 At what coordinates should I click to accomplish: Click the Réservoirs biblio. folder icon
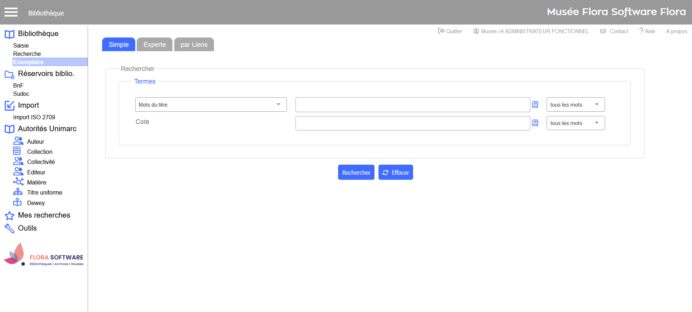point(9,75)
